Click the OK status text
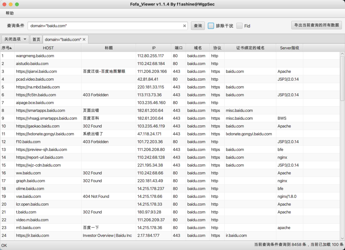 pos(4,246)
